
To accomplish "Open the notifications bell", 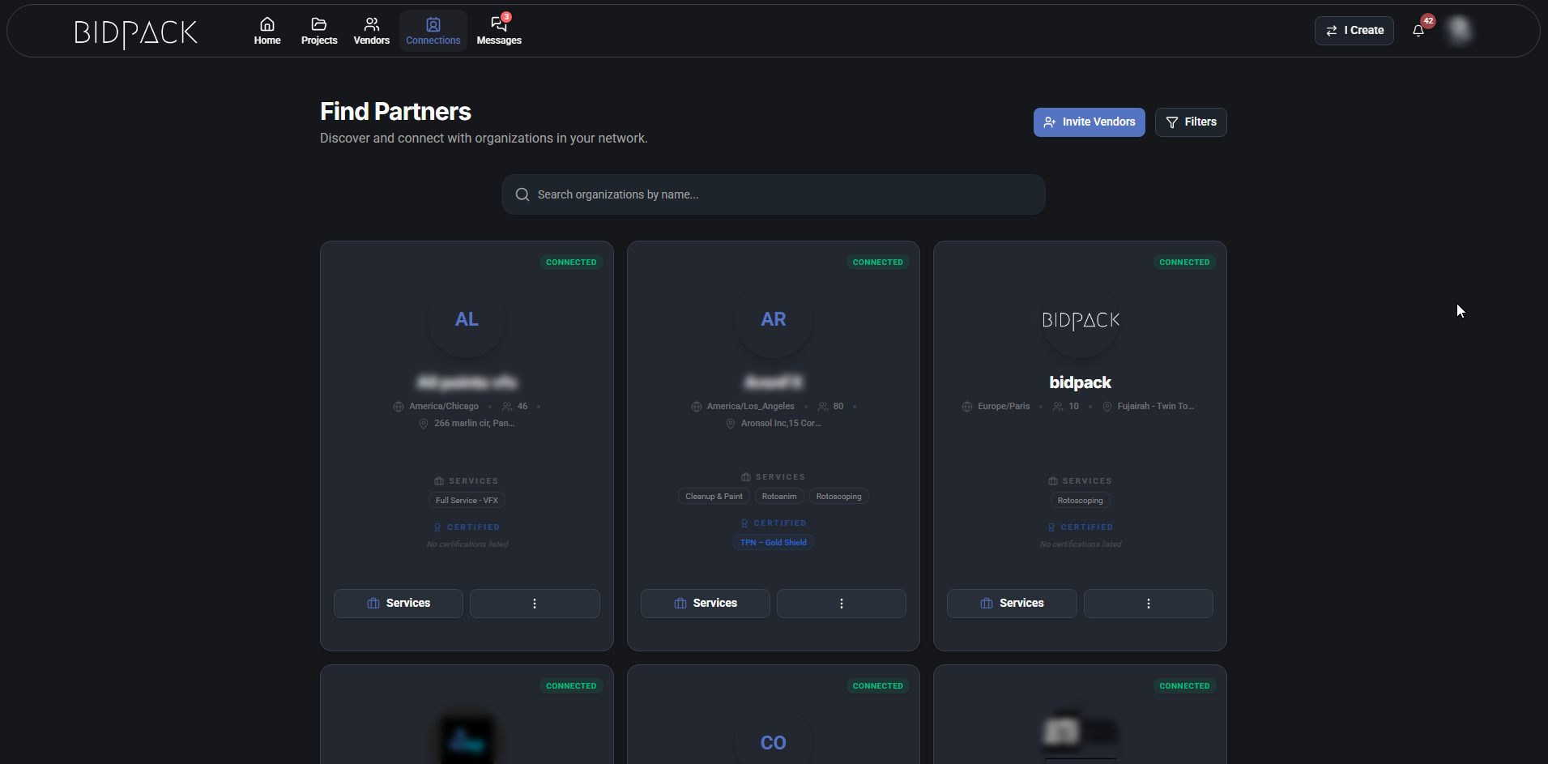I will (1418, 31).
